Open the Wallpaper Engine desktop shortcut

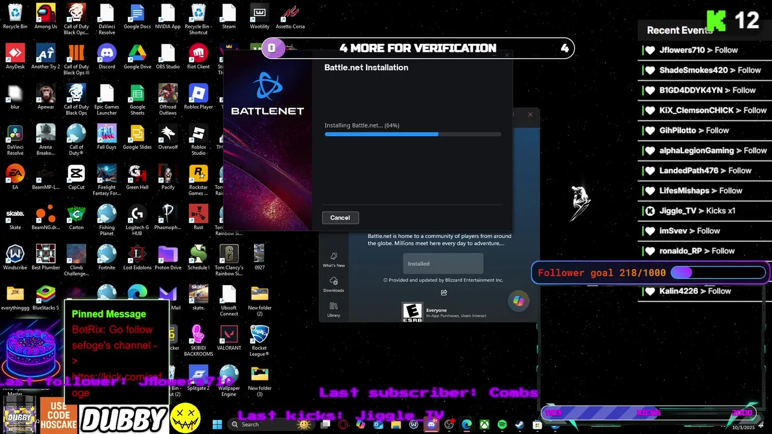coord(229,382)
